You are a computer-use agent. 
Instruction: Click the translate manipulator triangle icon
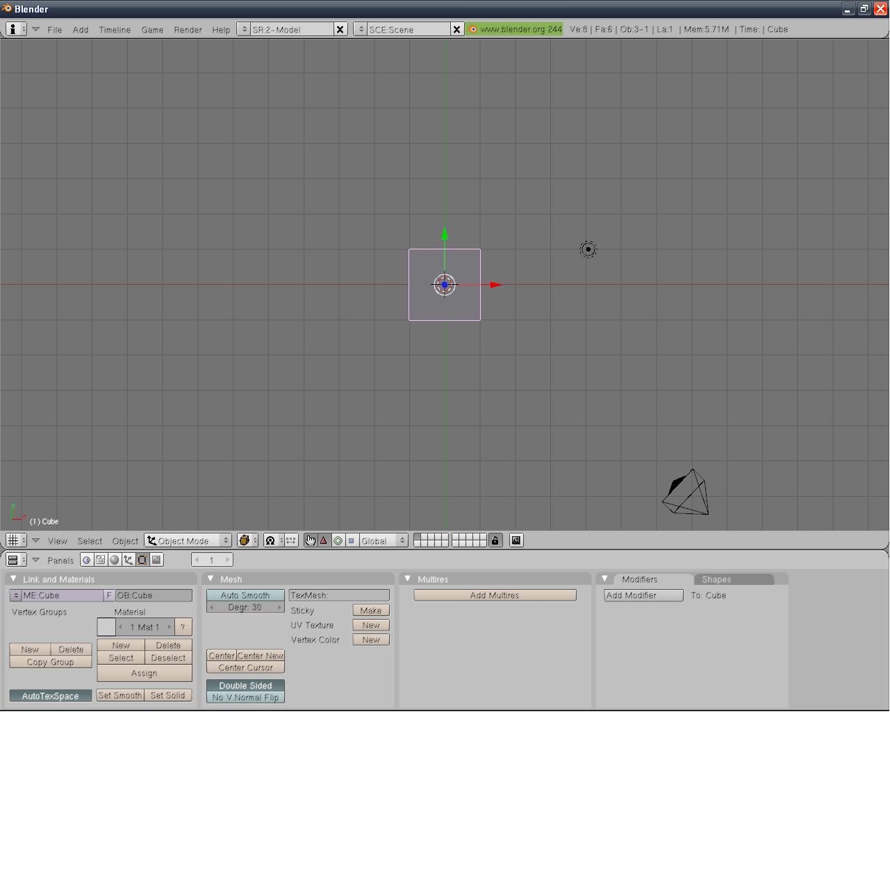pyautogui.click(x=324, y=540)
